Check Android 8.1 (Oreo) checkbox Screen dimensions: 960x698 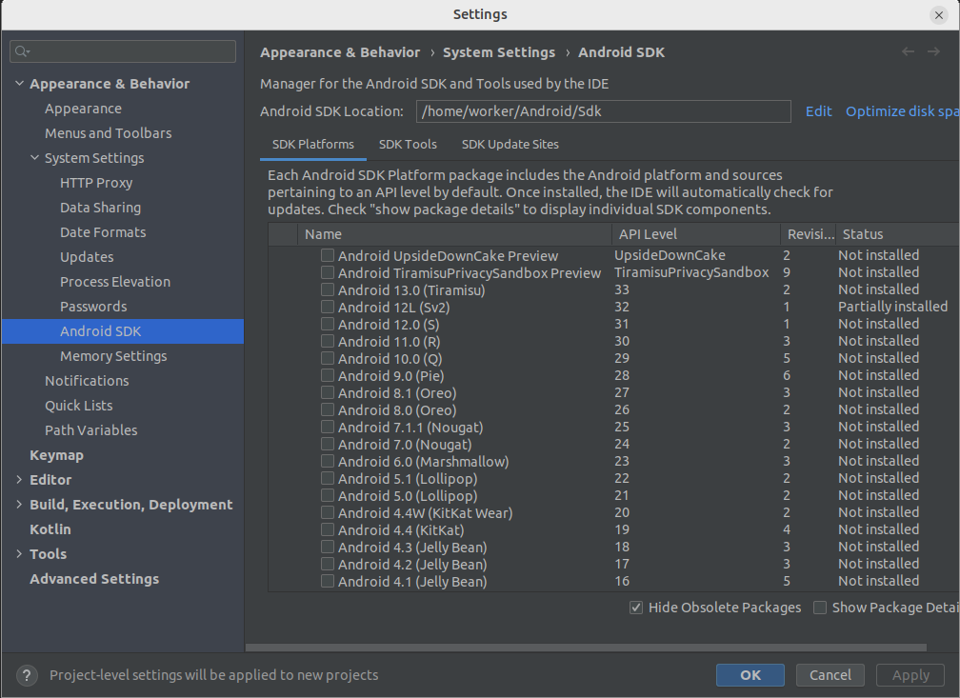click(328, 392)
